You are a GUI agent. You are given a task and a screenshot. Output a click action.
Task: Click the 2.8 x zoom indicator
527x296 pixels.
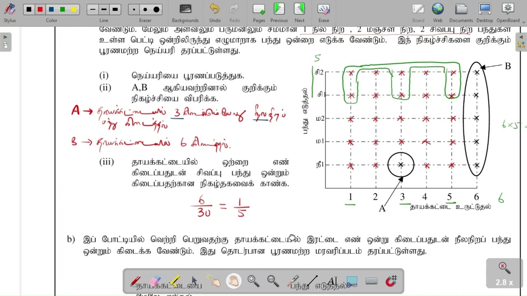505,274
